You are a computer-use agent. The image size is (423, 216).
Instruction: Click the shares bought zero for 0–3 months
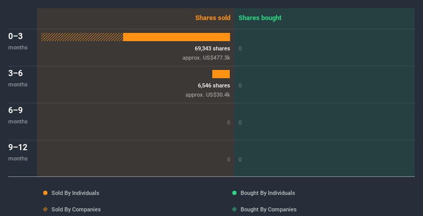[x=240, y=49]
